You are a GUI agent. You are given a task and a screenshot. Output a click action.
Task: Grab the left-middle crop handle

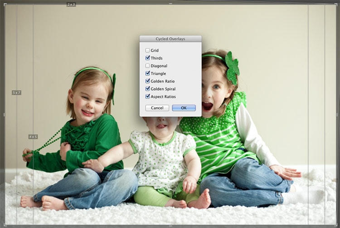coord(4,114)
